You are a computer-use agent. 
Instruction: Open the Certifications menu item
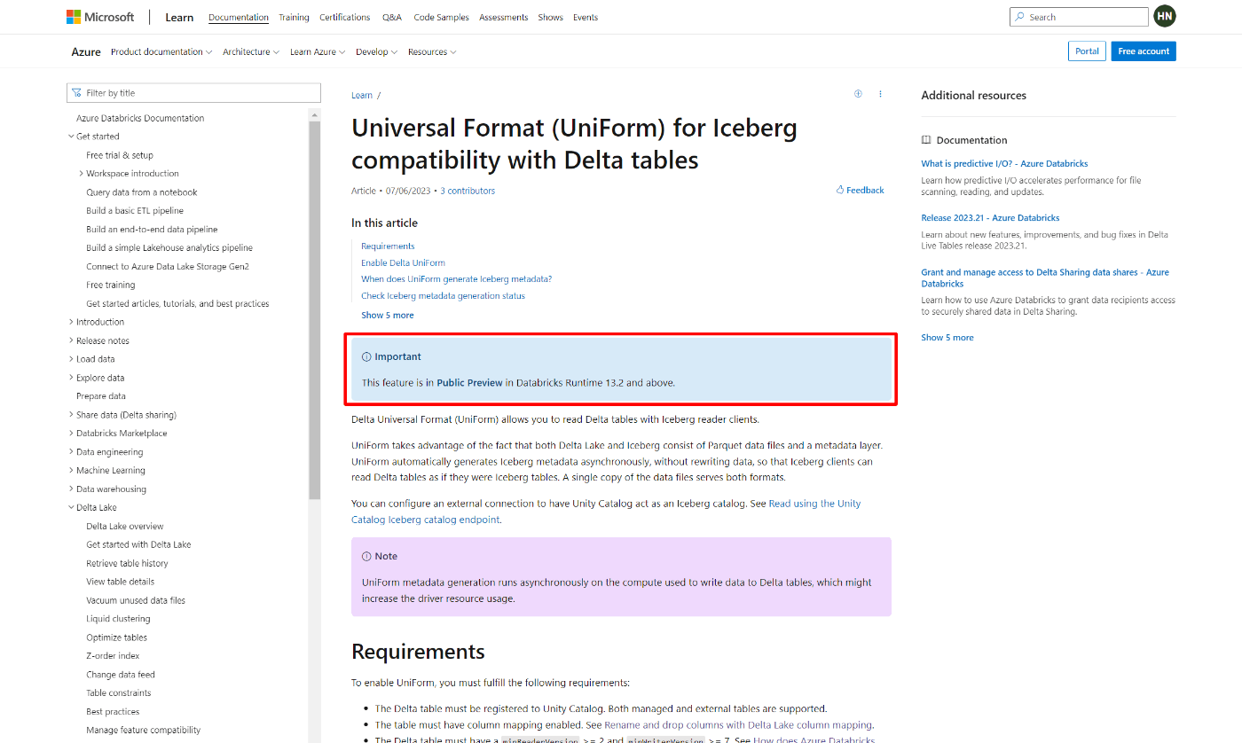344,16
